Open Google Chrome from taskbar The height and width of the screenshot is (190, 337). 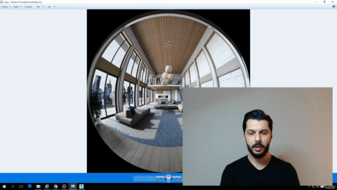click(x=55, y=186)
